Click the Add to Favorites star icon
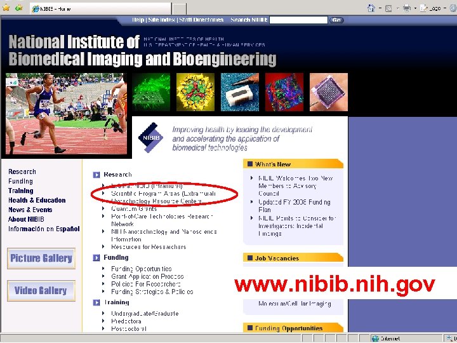 click(x=19, y=8)
